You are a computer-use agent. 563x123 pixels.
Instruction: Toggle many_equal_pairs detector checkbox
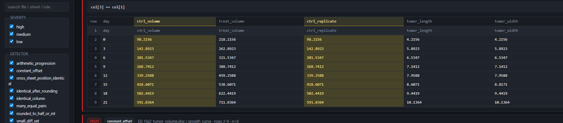[12, 105]
